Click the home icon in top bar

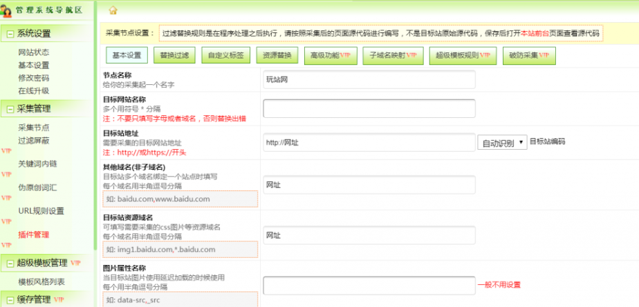point(113,10)
